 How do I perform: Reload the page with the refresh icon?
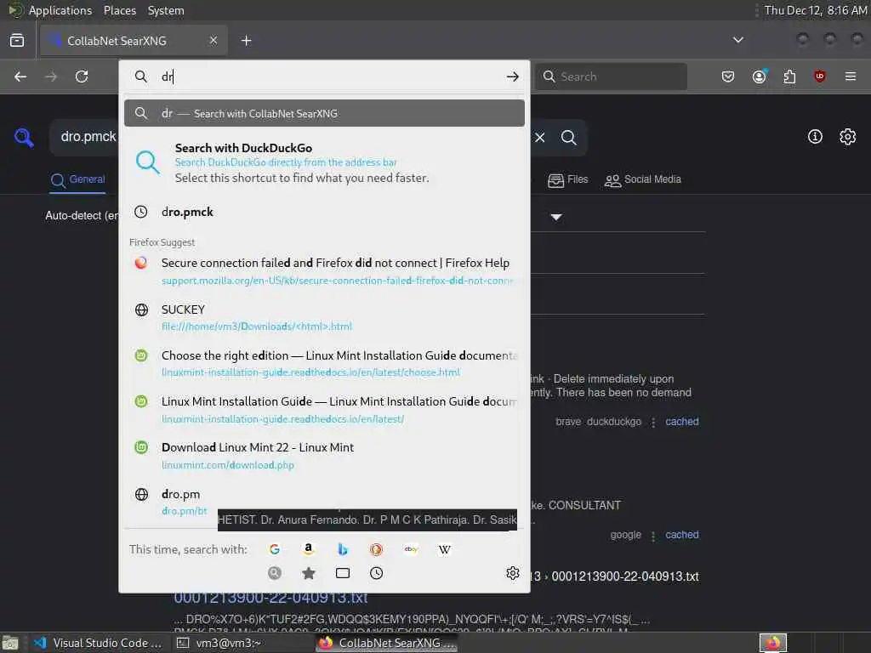coord(82,77)
